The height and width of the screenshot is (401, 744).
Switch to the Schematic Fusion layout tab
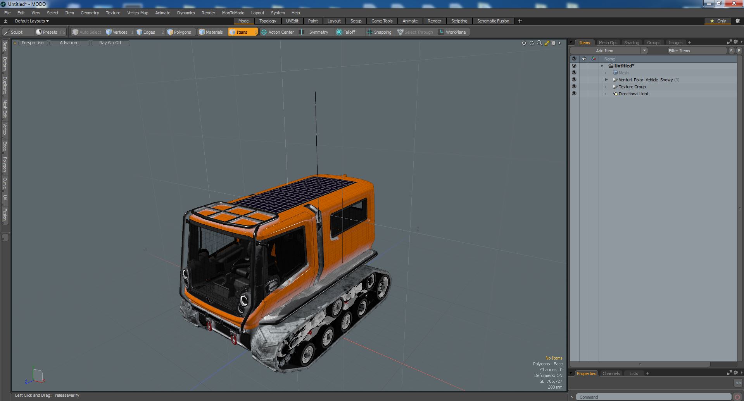[x=493, y=21]
